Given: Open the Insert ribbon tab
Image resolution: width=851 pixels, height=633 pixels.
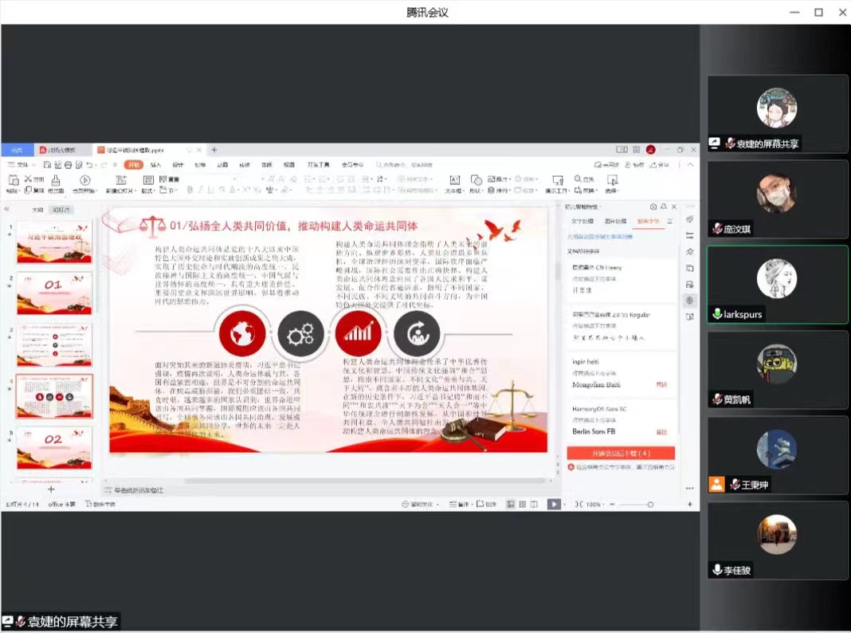Looking at the screenshot, I should pos(155,165).
